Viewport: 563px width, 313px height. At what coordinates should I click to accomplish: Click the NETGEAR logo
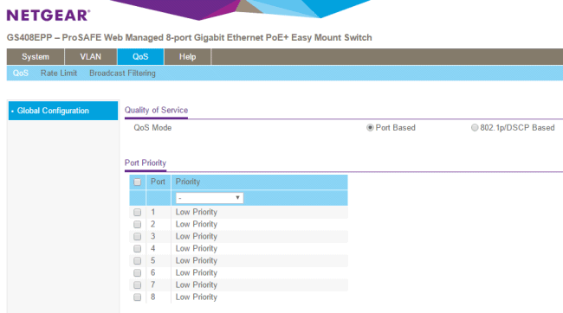point(49,16)
